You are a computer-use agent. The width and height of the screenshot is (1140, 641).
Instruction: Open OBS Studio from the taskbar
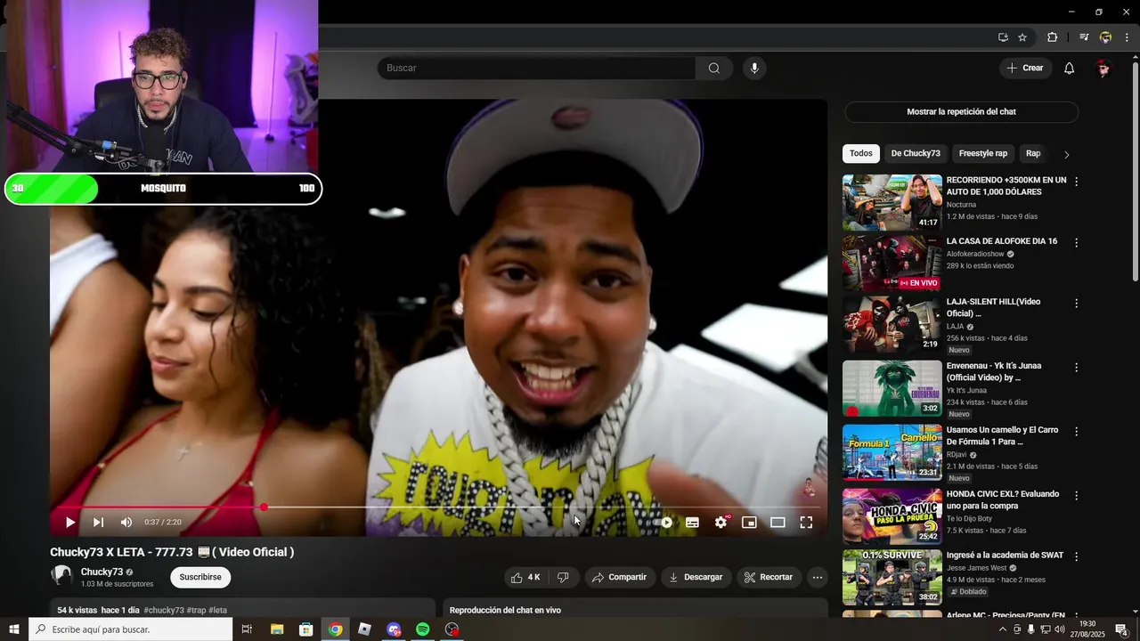pyautogui.click(x=452, y=629)
